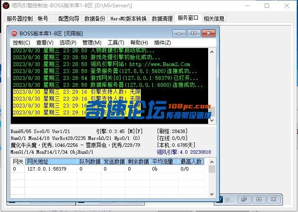Minimize the 翎风引擎控制台 main window
Image resolution: width=298 pixels, height=212 pixels.
click(247, 6)
